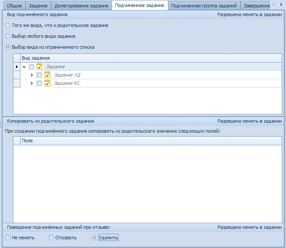This screenshot has width=286, height=248.
Task: Expand the Задание КС tree node
Action: coord(32,83)
